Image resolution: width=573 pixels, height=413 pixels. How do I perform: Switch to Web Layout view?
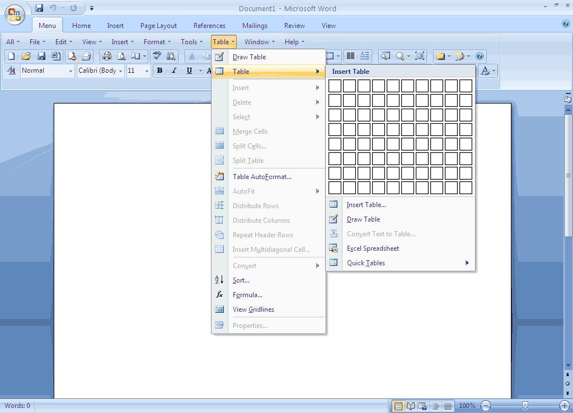tap(422, 405)
